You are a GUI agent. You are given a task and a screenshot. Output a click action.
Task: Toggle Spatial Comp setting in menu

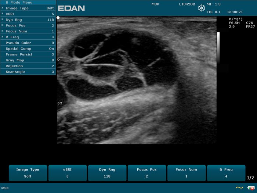click(x=28, y=49)
